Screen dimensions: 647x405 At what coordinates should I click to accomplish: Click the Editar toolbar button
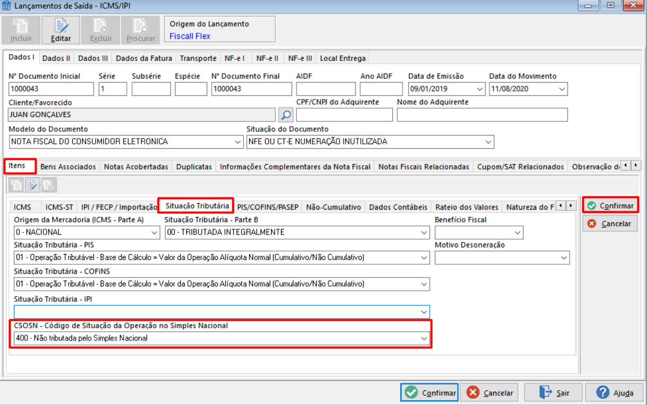tap(61, 30)
